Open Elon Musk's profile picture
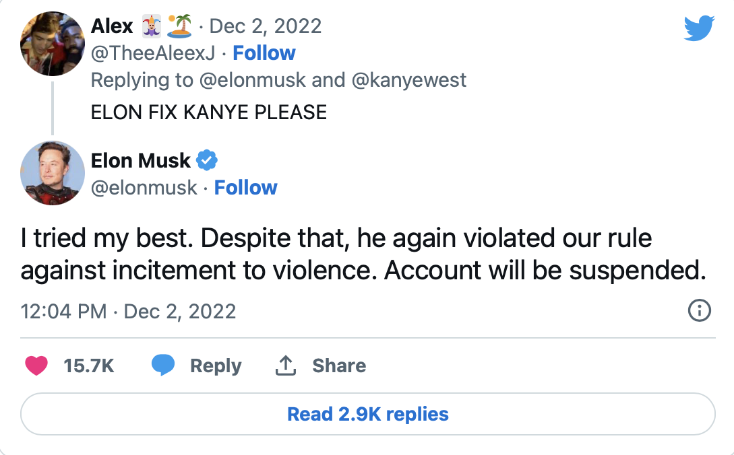Viewport: 734px width, 455px height. (52, 173)
